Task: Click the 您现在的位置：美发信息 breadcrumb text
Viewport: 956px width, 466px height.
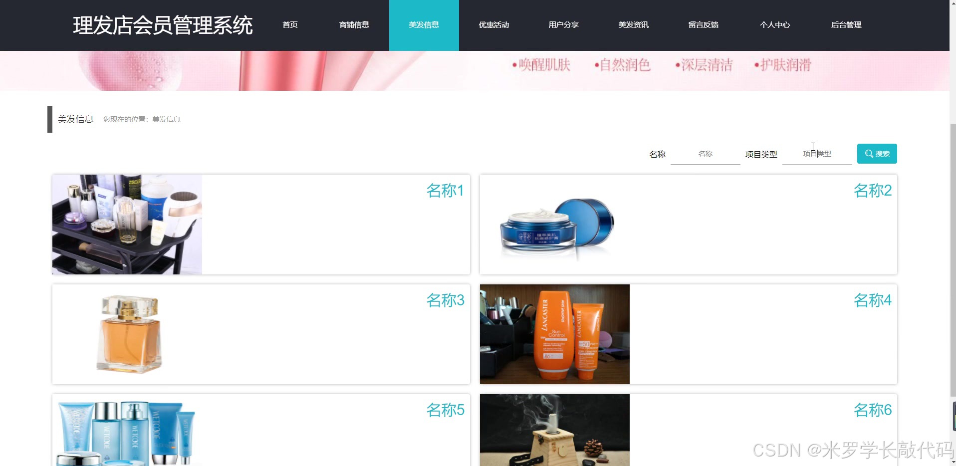Action: click(142, 119)
